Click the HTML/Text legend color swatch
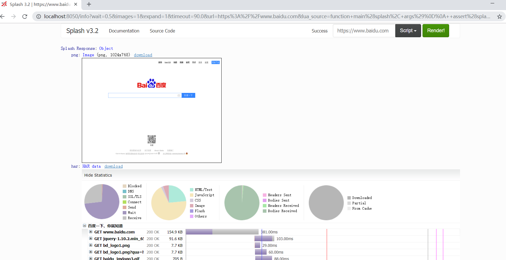506x260 pixels. tap(192, 190)
